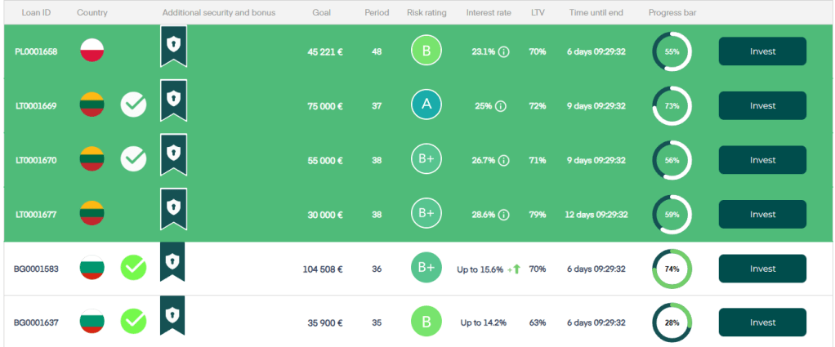Image resolution: width=835 pixels, height=347 pixels.
Task: Open loan LT0001677 details link
Action: 36,215
